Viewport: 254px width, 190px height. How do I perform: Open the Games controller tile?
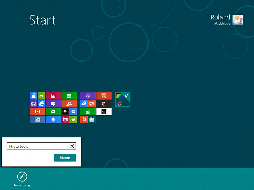point(41,96)
